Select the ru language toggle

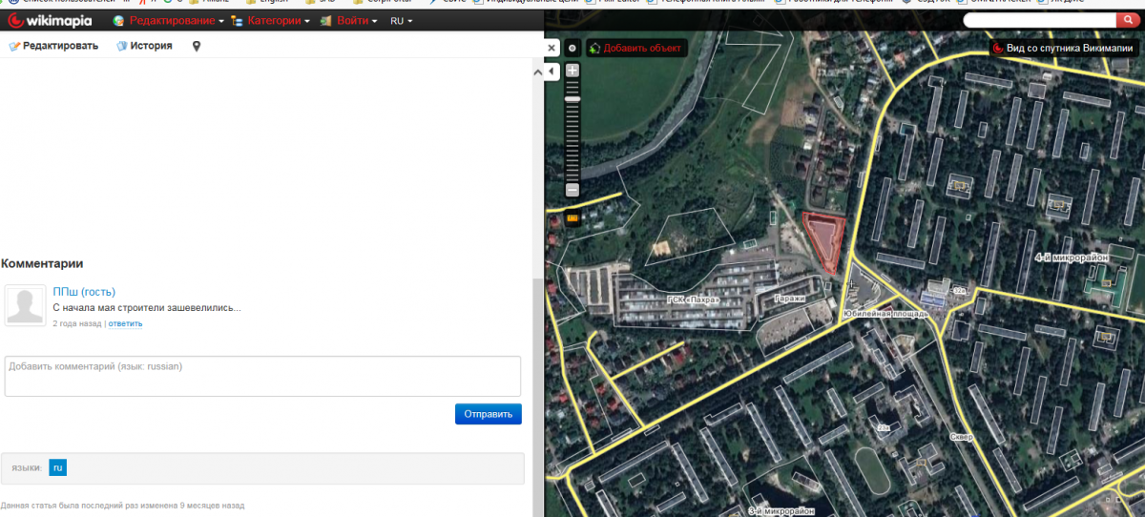(x=57, y=468)
